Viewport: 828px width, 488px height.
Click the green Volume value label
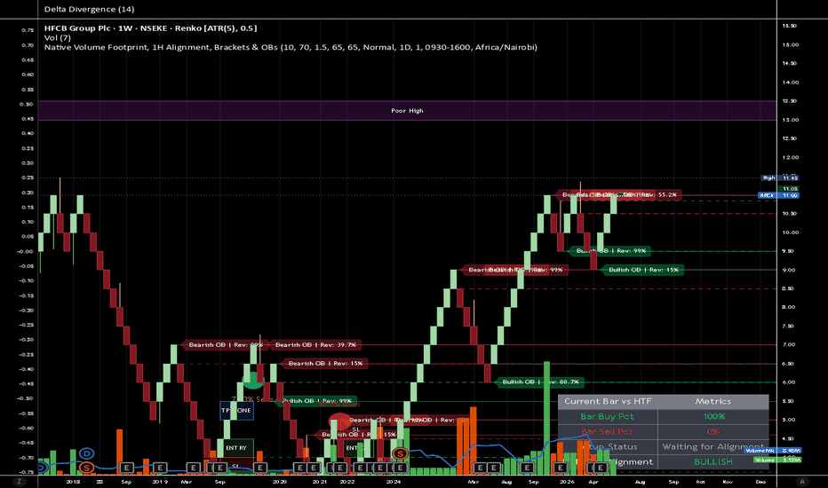pyautogui.click(x=776, y=460)
